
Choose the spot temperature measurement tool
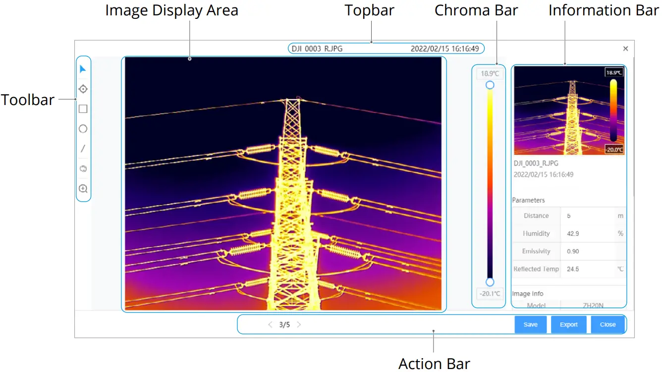click(x=83, y=89)
